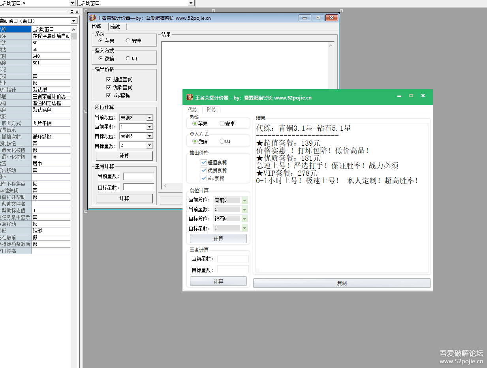This screenshot has width=487, height=368.
Task: Toggle 优质套餐 checkbox in the designer form
Action: coord(119,87)
